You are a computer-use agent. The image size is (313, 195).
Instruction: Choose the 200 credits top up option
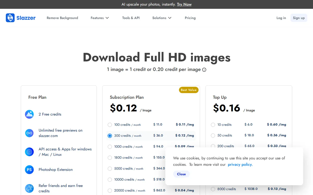pos(213,146)
